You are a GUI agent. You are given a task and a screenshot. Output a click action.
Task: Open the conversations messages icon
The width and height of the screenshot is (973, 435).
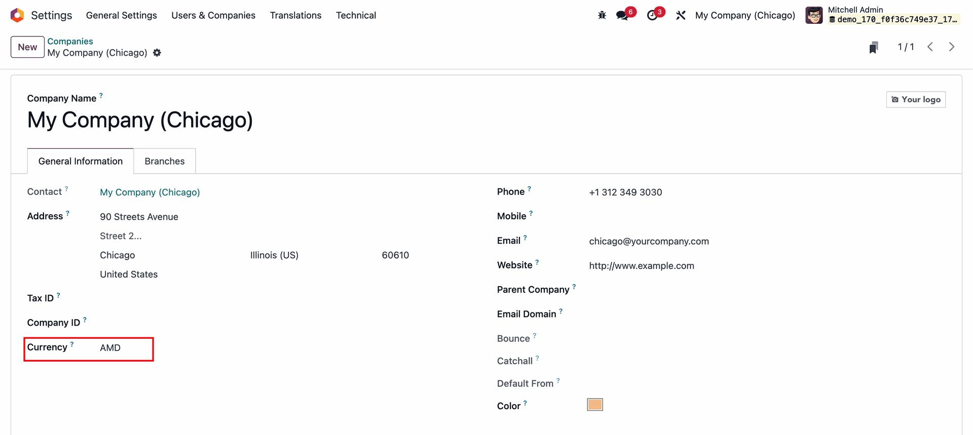point(622,15)
